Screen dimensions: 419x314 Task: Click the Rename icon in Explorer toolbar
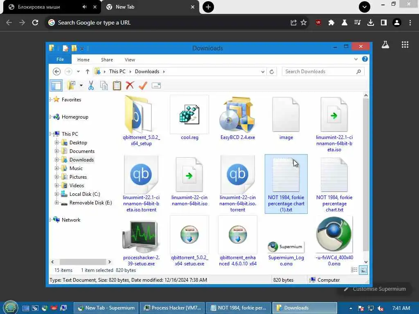point(156,85)
